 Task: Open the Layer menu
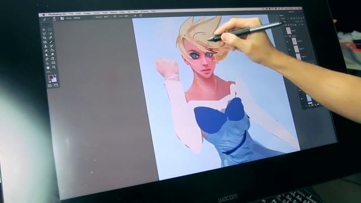(x=96, y=13)
